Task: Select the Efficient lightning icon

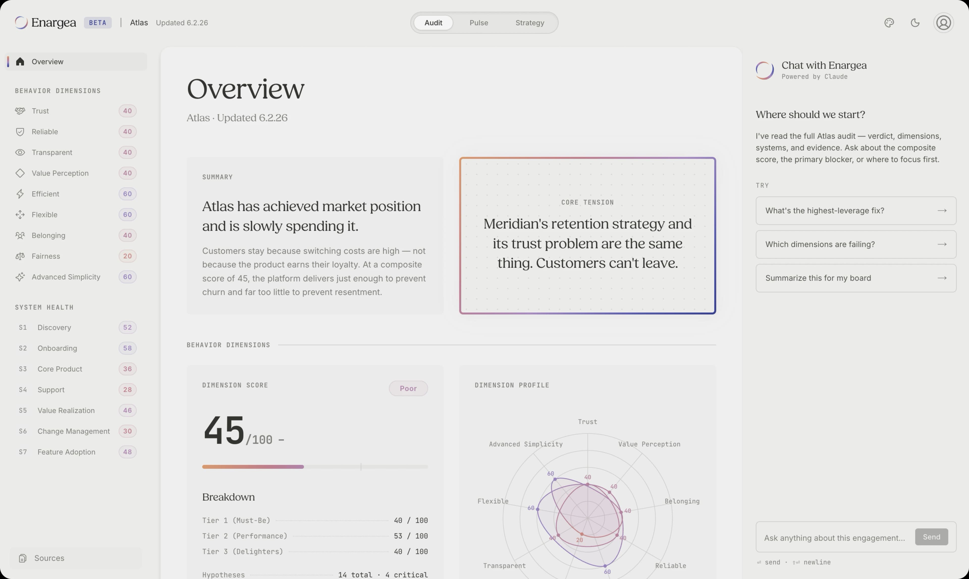Action: click(x=20, y=194)
